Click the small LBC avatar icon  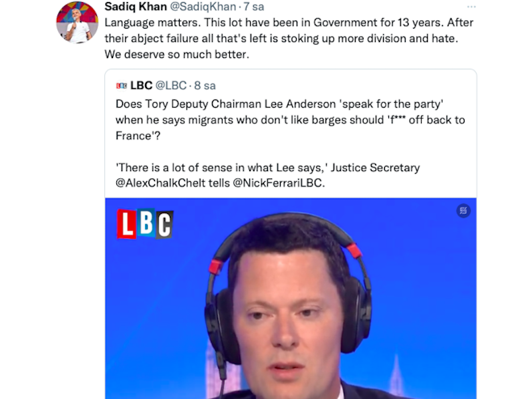[121, 86]
